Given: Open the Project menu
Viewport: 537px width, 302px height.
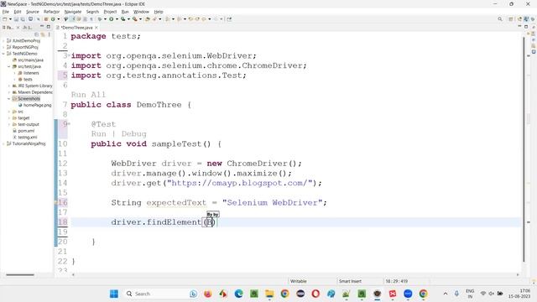Looking at the screenshot, I should pyautogui.click(x=110, y=12).
